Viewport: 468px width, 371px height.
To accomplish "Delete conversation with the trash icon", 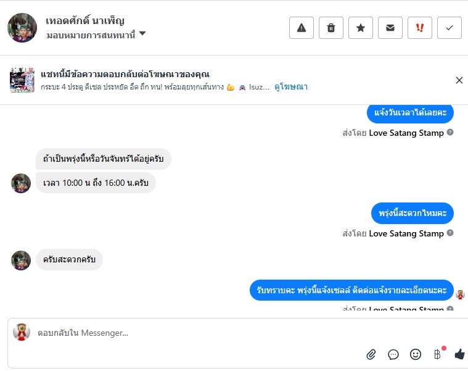I will coord(331,28).
